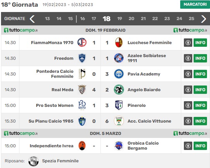
Task: Go to next giornate with right chevron
Action: 203,19
